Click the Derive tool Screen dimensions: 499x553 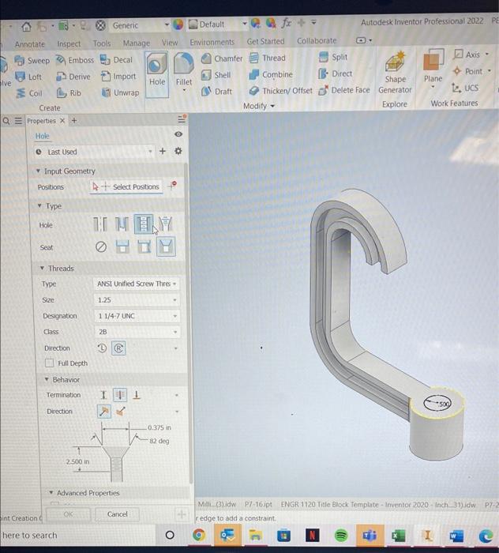coord(73,77)
